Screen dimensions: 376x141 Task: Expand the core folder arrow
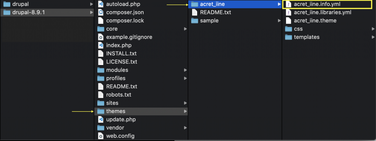click(x=185, y=29)
